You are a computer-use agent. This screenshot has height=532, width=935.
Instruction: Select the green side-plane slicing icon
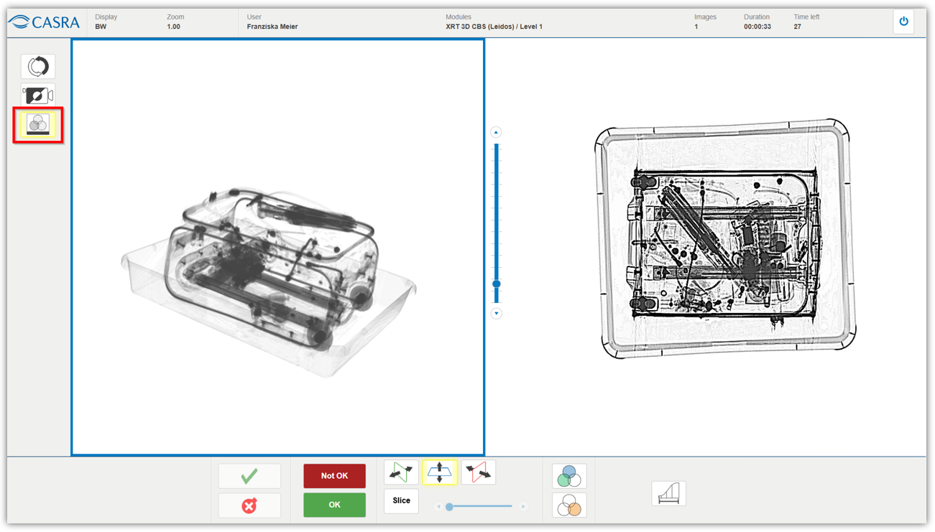[x=401, y=472]
